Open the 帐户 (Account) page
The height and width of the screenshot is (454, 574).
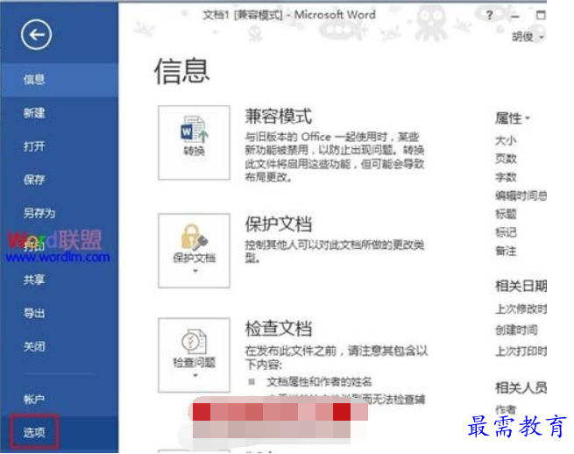tap(60, 399)
